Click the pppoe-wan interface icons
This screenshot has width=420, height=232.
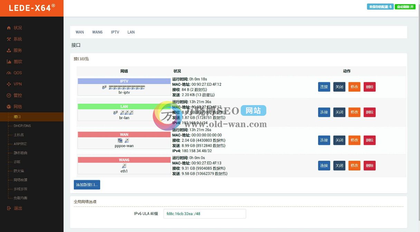(x=124, y=140)
